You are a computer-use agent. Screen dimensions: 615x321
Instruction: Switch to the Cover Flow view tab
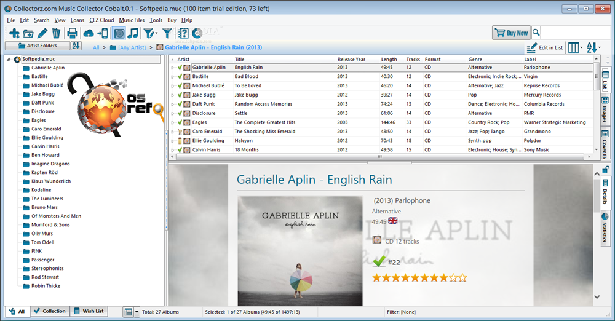click(605, 144)
